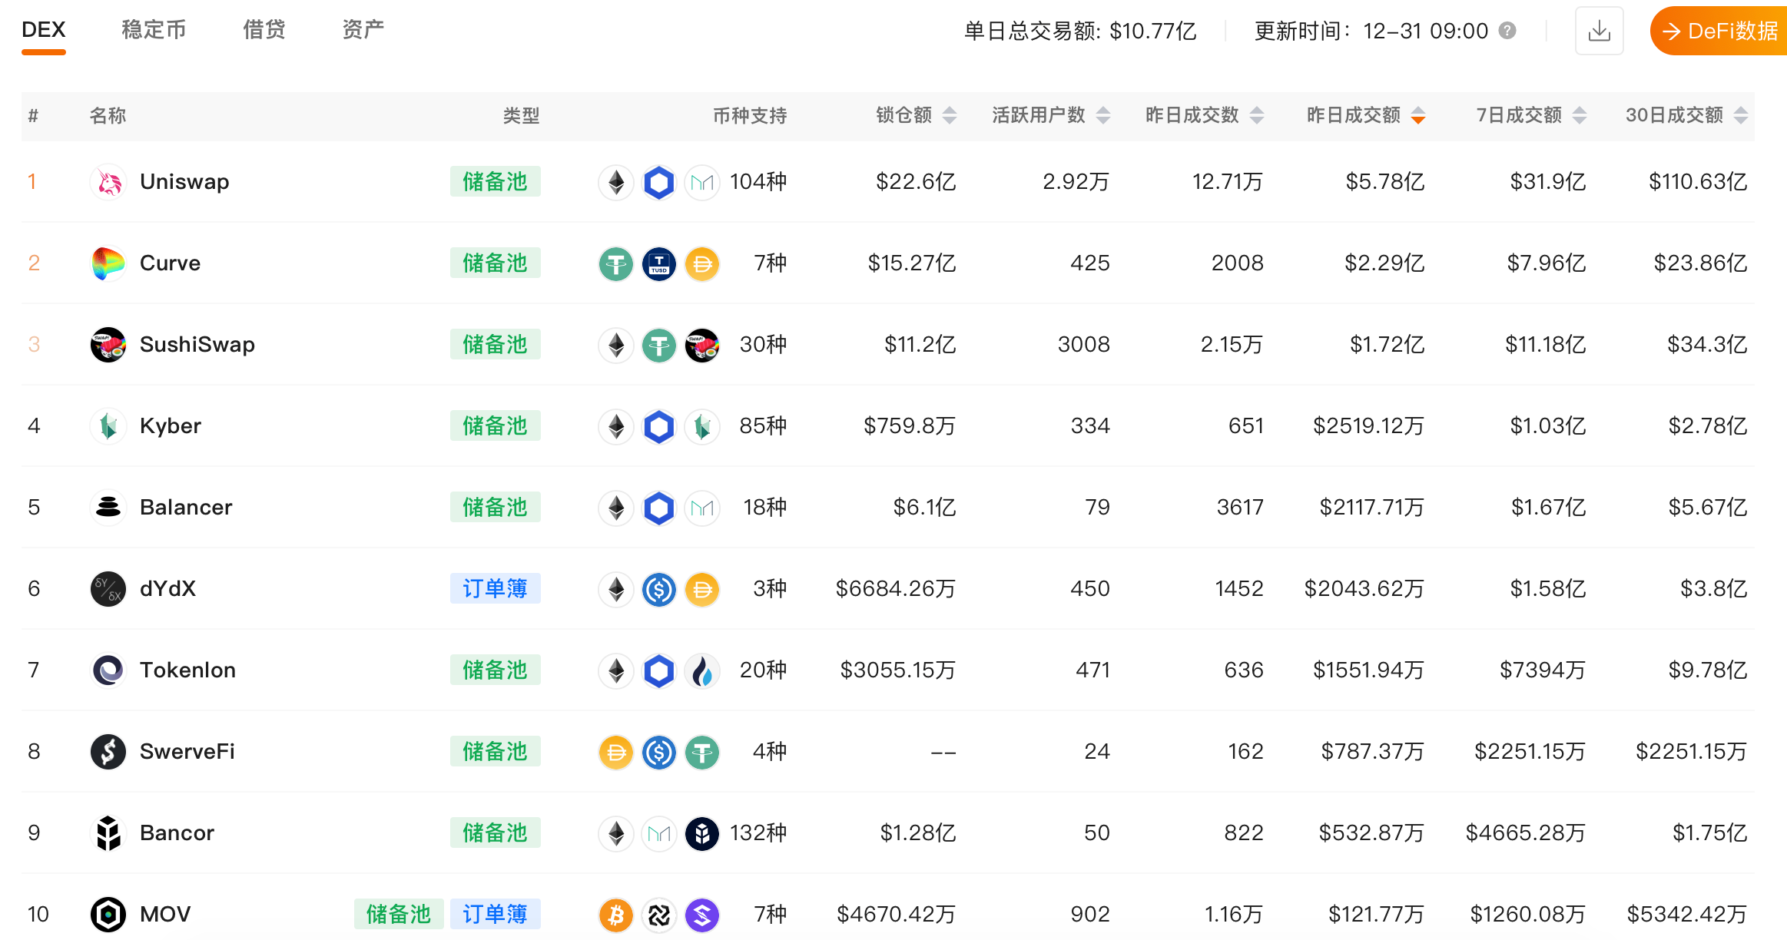Click the SushiSwap logo in its name column
The height and width of the screenshot is (940, 1787).
[108, 345]
